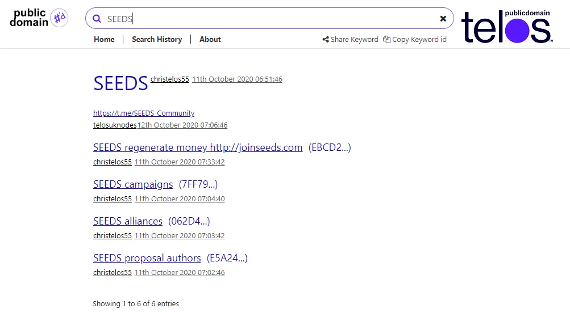Open the SEEDS alliances entry
570x317 pixels.
128,221
